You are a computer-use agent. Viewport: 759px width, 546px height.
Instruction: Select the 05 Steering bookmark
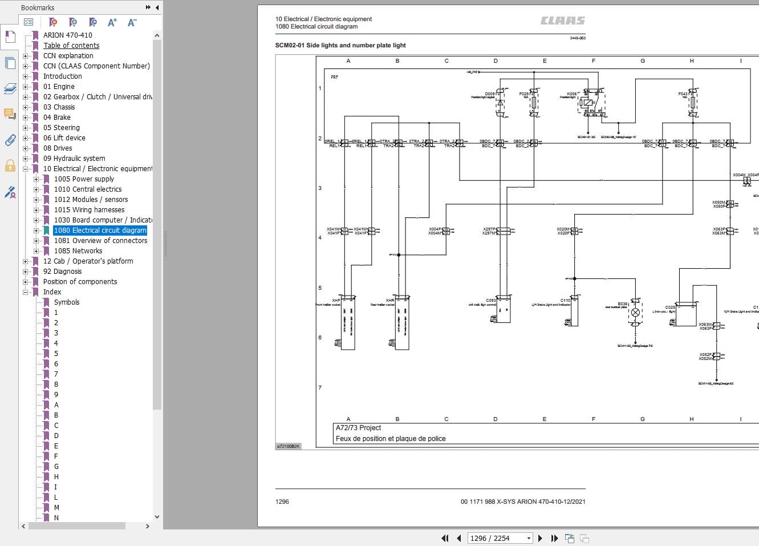click(61, 128)
